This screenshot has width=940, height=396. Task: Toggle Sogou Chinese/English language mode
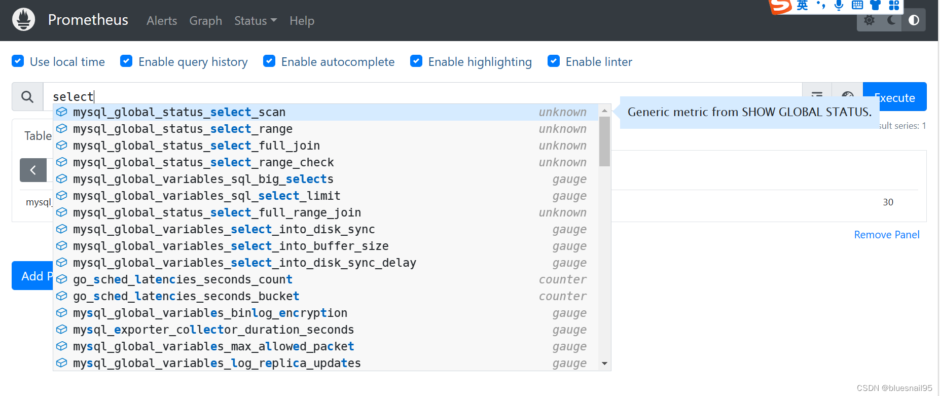pyautogui.click(x=803, y=5)
